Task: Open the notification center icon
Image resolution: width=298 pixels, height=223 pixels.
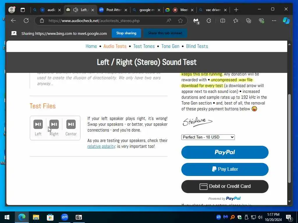Action: click(289, 217)
